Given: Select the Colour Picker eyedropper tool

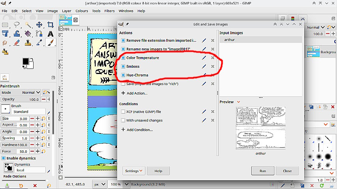Looking at the screenshot, I should [39, 43].
